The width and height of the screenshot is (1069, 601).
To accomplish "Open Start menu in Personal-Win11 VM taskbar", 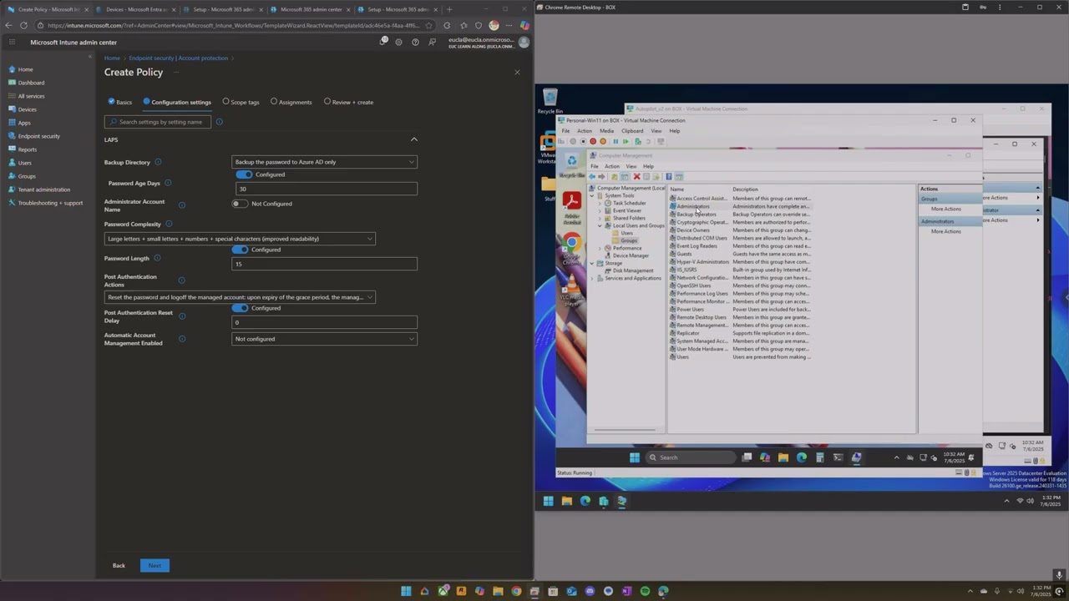I will 635,457.
